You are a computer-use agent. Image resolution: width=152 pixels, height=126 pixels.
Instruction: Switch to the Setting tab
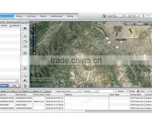pyautogui.click(x=70, y=16)
